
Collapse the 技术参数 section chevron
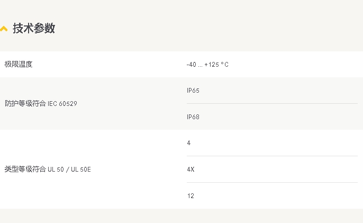(x=4, y=29)
